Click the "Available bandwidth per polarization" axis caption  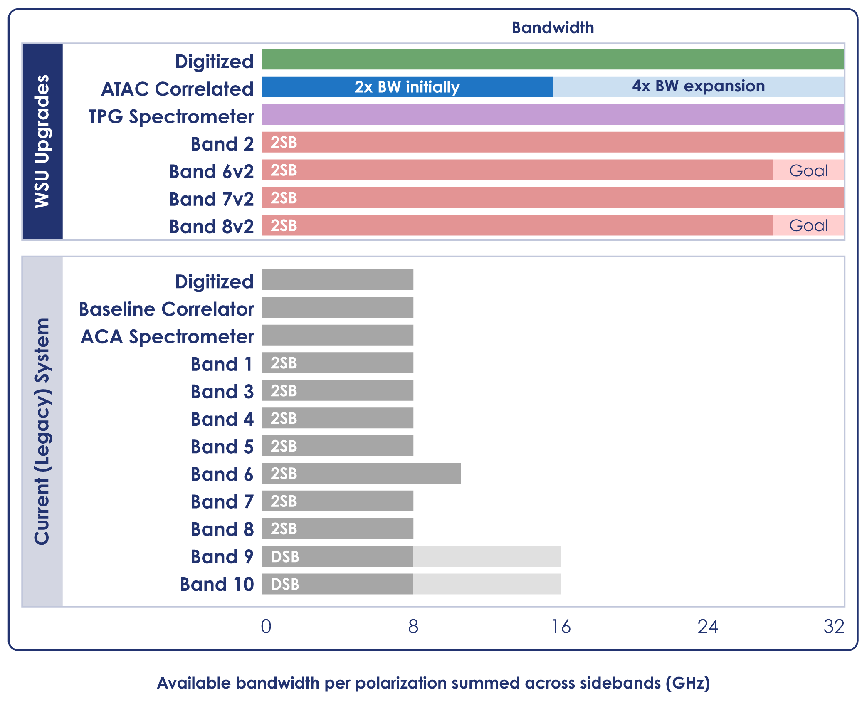pos(433,683)
